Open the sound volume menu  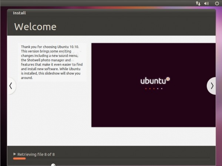click(x=206, y=3)
